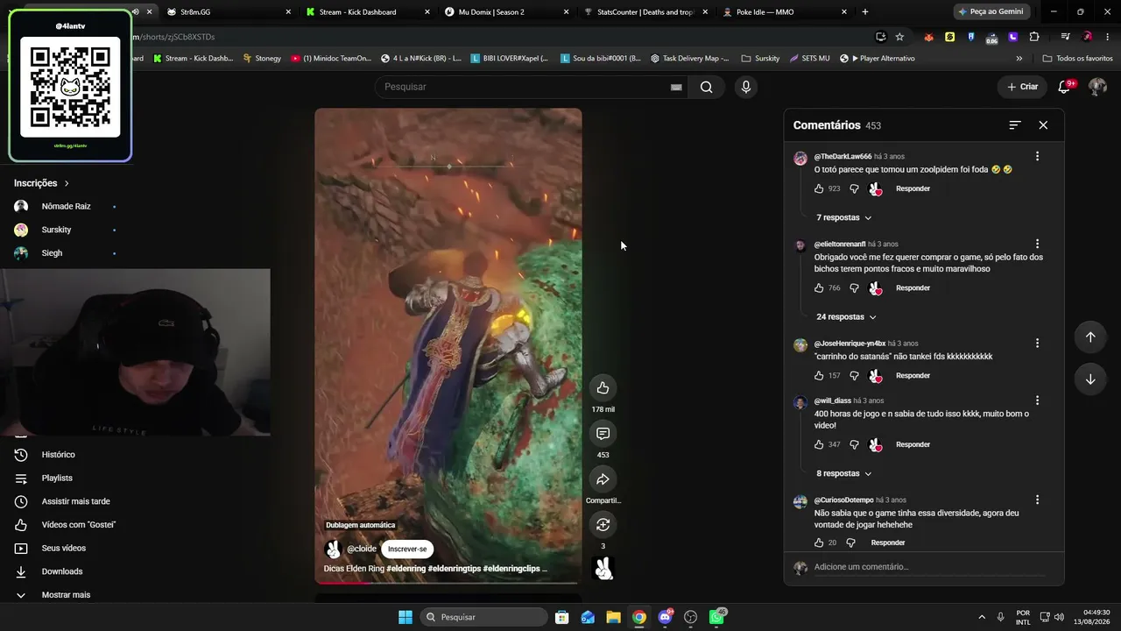Open the Chrome extensions puzzle icon

[x=1034, y=37]
